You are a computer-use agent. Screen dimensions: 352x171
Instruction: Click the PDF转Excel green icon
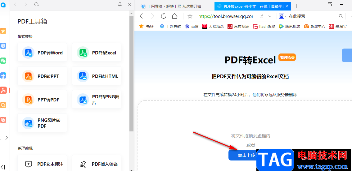pos(83,53)
